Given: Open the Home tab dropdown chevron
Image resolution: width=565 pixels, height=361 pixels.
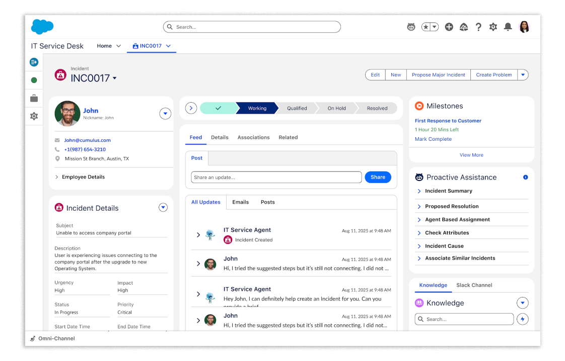Looking at the screenshot, I should coord(118,46).
